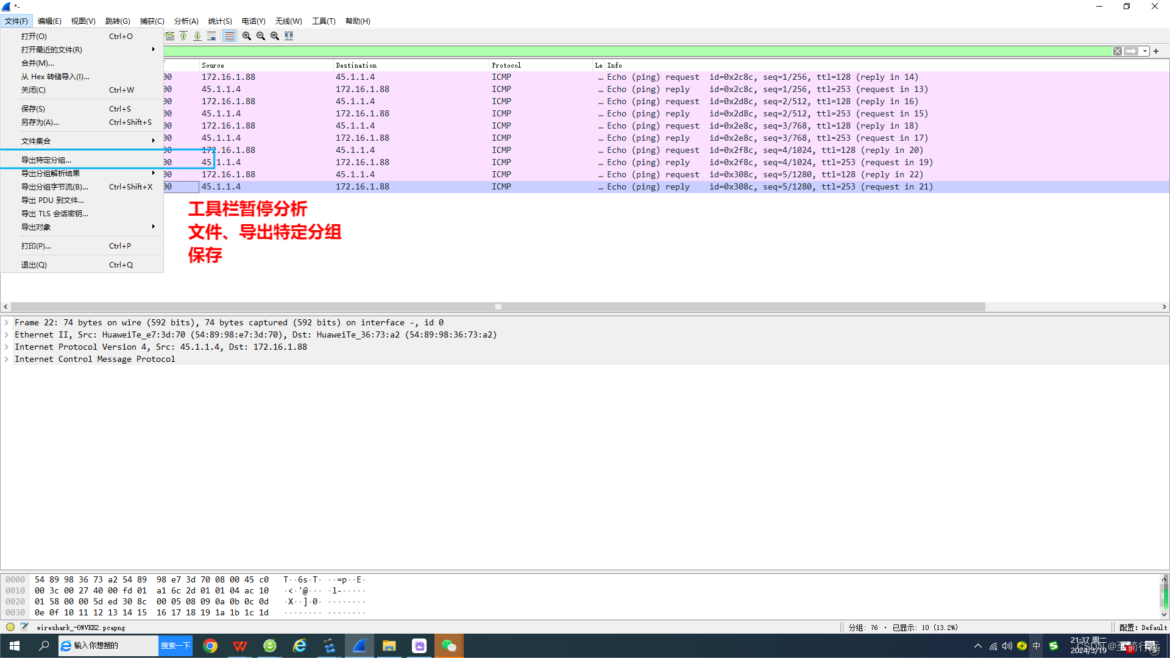Expand the Frame 22 details row
This screenshot has width=1170, height=658.
coord(7,322)
